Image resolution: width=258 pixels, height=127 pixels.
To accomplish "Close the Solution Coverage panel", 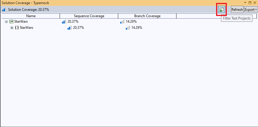I will 255,3.
